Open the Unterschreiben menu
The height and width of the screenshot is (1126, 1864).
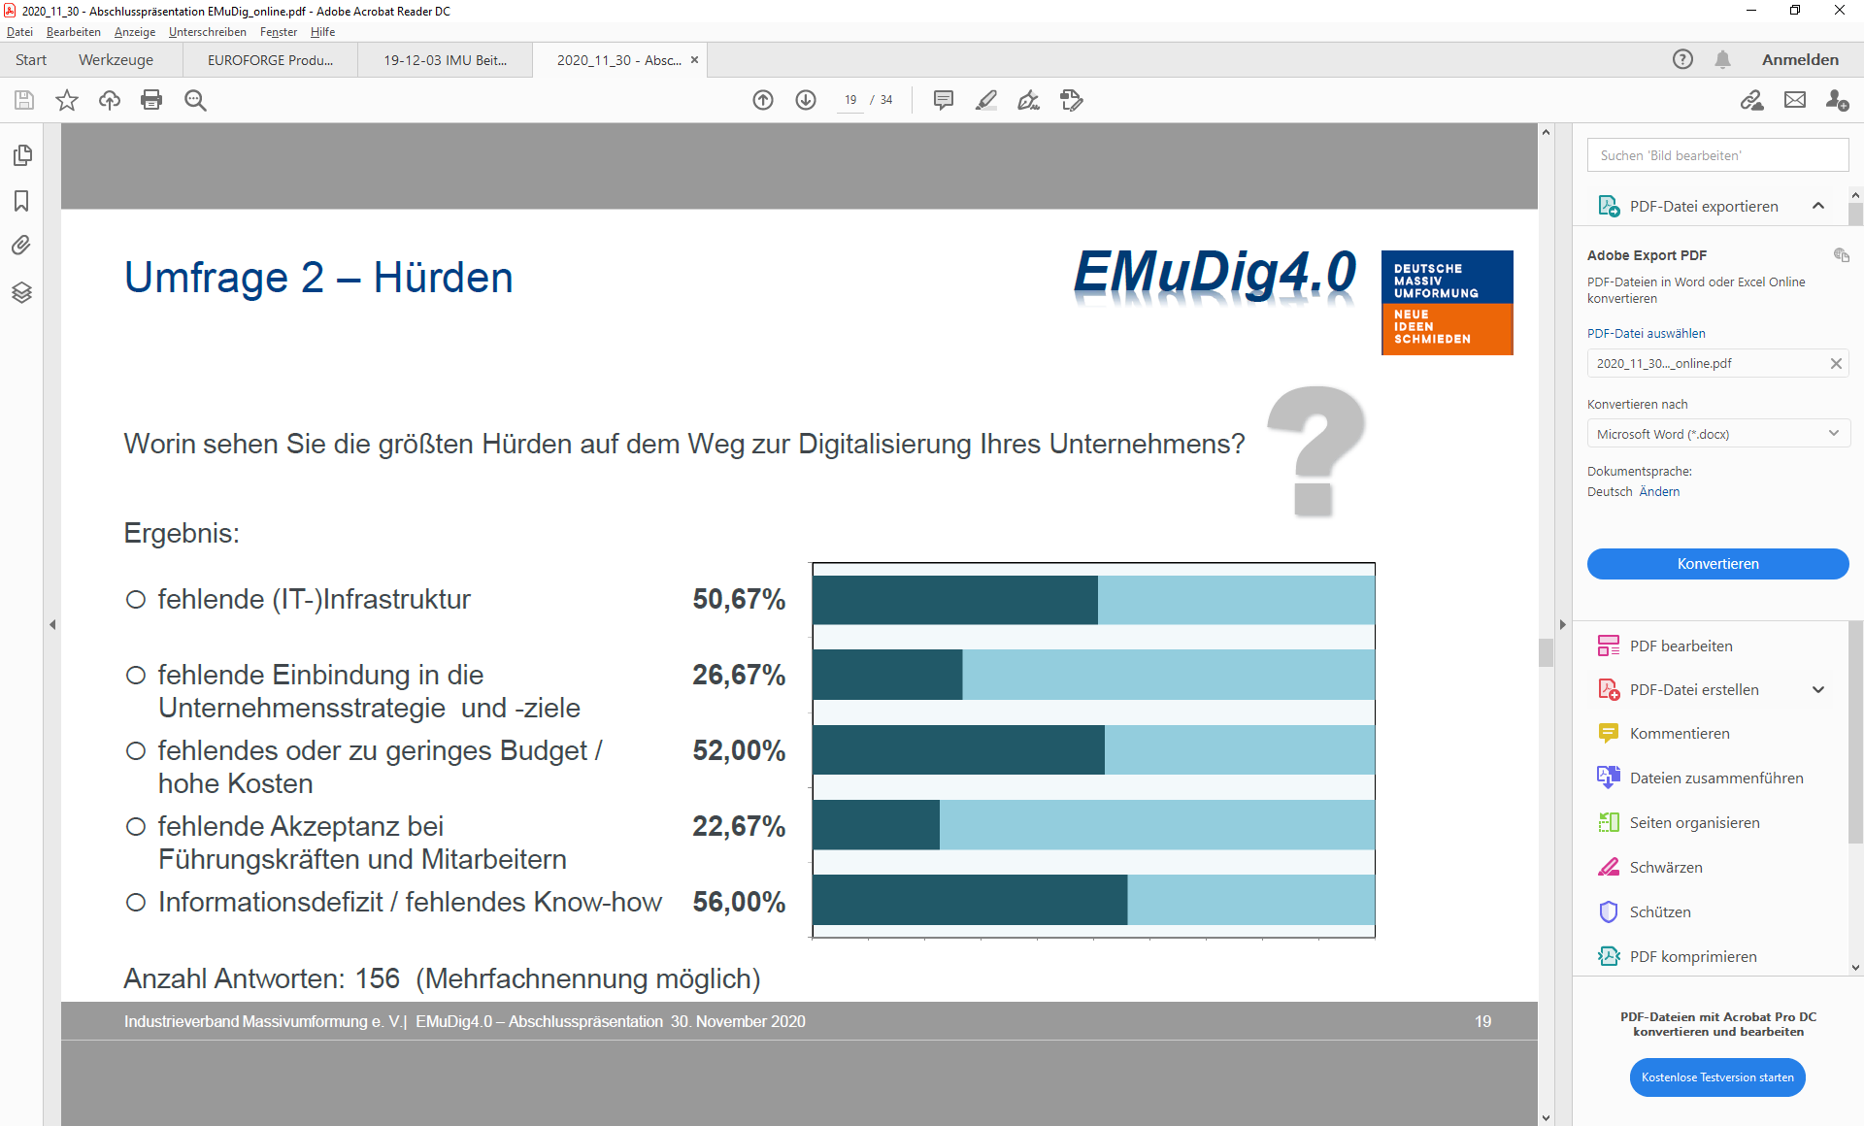[208, 32]
